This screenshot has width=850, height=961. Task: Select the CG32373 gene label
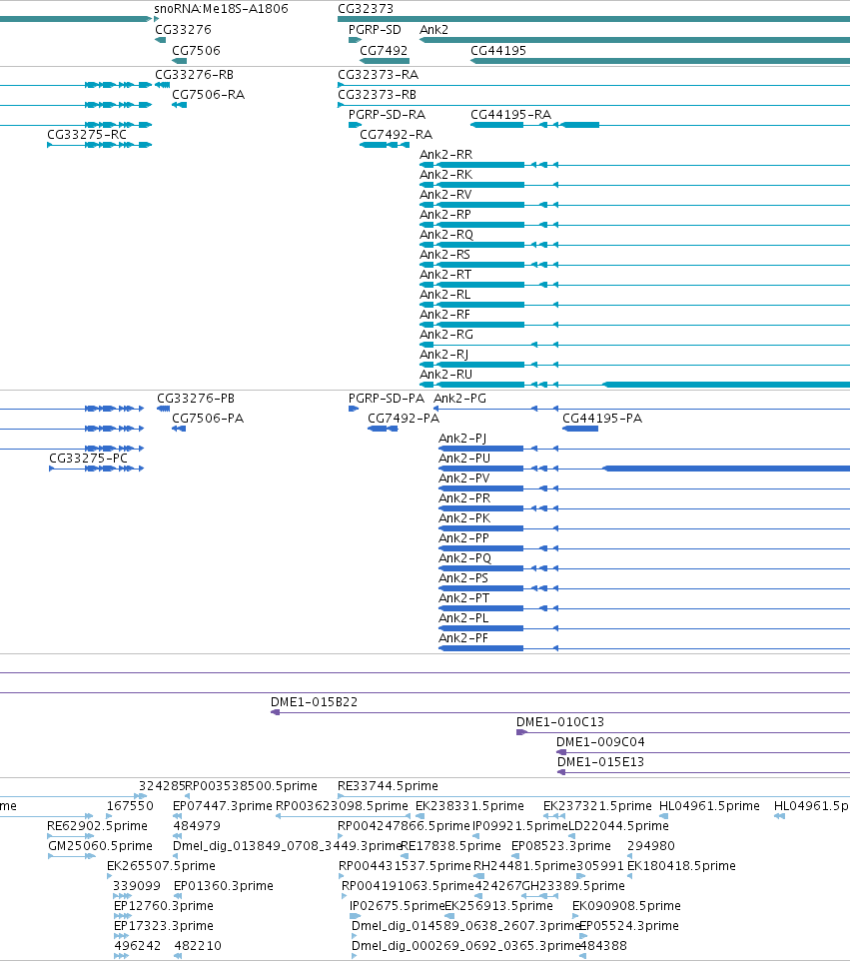point(366,9)
